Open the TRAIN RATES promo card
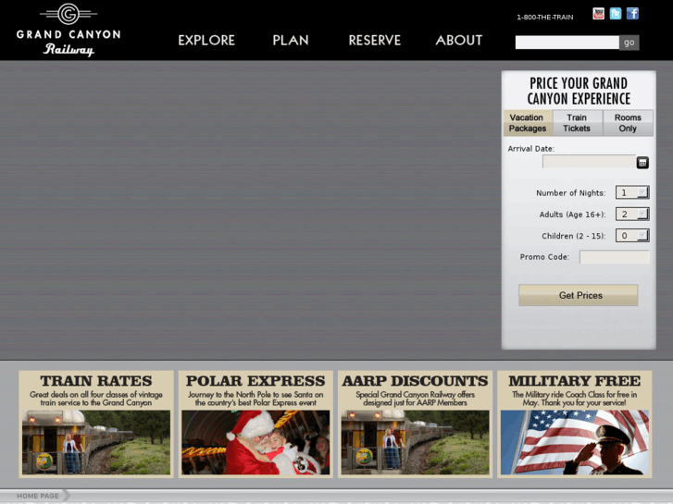 [x=96, y=424]
